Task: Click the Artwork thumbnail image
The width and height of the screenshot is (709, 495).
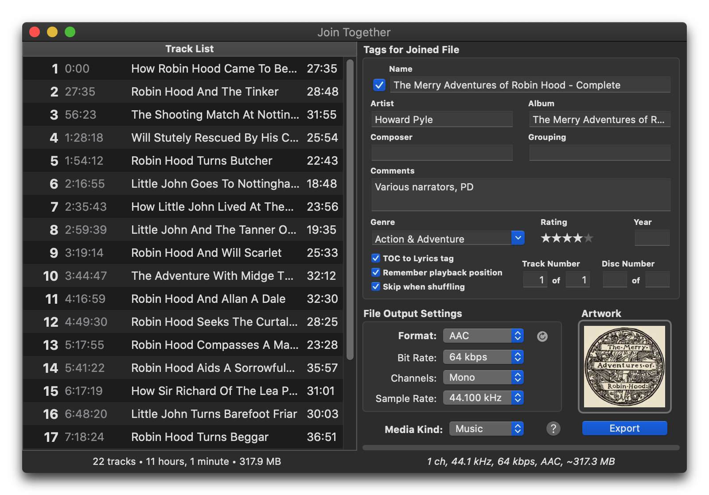Action: tap(624, 367)
